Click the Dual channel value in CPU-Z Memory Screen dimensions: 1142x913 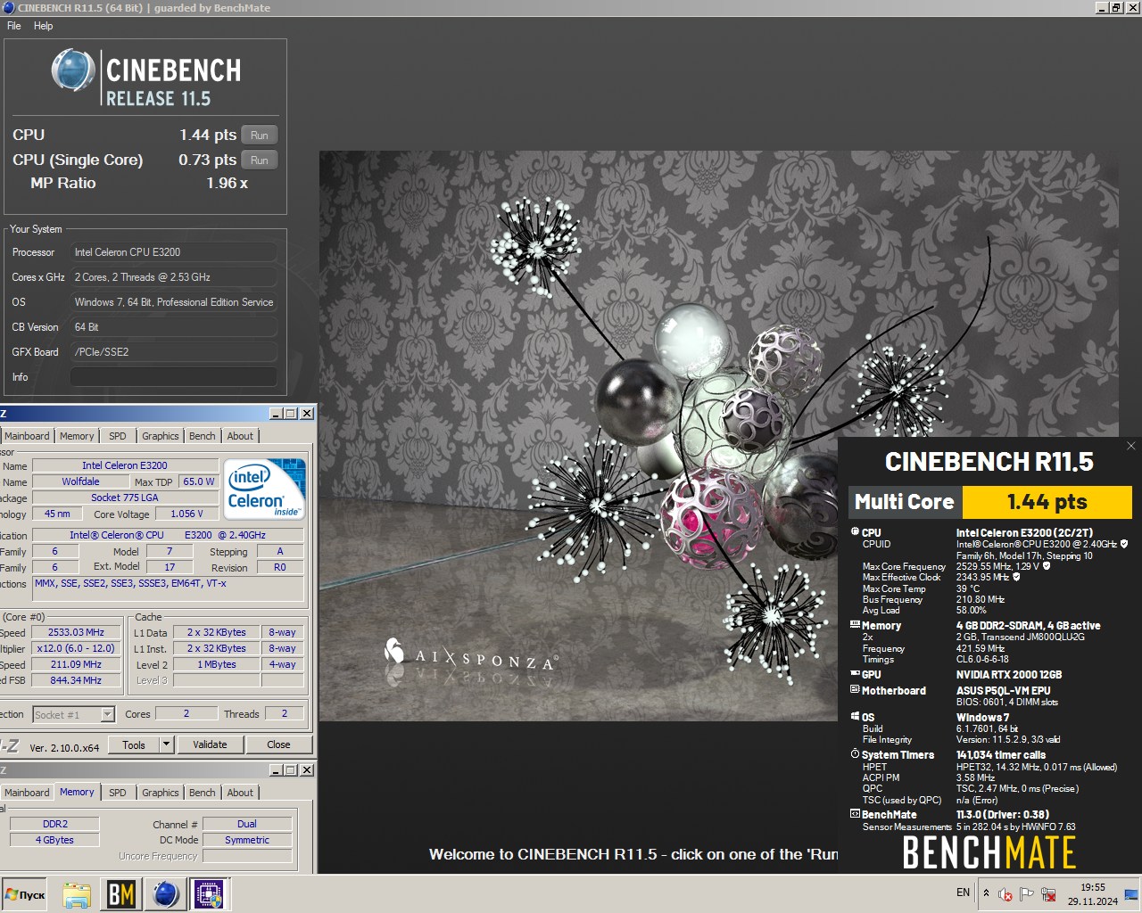click(247, 824)
